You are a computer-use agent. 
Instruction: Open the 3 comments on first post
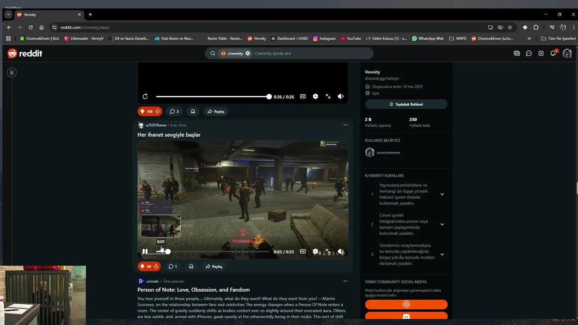(174, 111)
